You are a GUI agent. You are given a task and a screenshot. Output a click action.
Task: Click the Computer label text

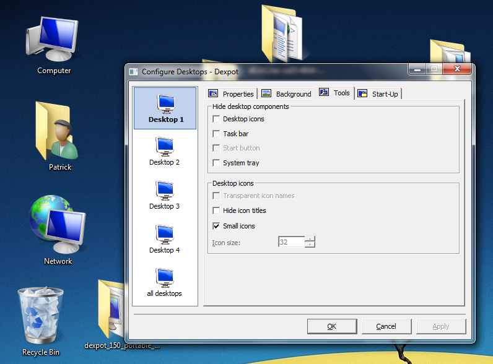pos(54,71)
